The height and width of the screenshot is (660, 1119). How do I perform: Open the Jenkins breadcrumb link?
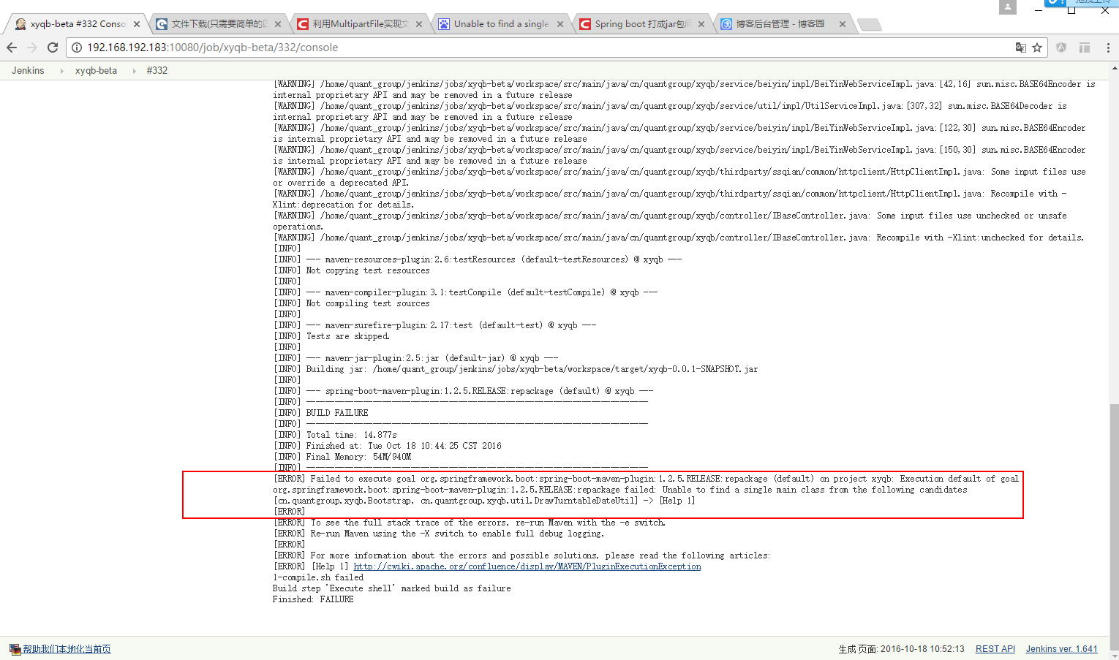(x=28, y=71)
